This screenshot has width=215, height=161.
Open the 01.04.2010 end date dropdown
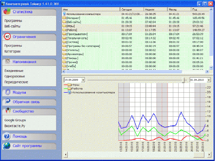click(x=209, y=80)
